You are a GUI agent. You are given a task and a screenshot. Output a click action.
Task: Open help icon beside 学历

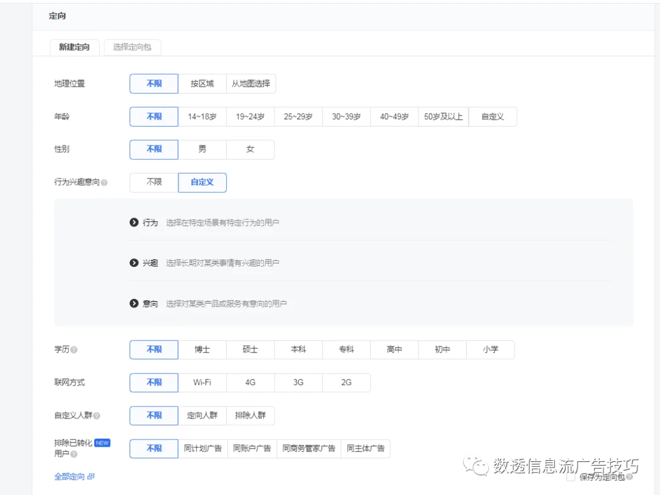click(x=74, y=350)
